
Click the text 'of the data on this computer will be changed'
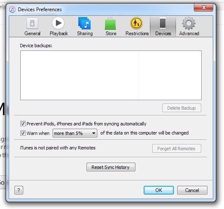click(x=145, y=133)
